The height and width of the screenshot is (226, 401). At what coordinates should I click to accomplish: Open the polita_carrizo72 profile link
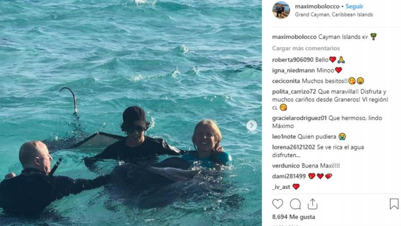(x=294, y=92)
